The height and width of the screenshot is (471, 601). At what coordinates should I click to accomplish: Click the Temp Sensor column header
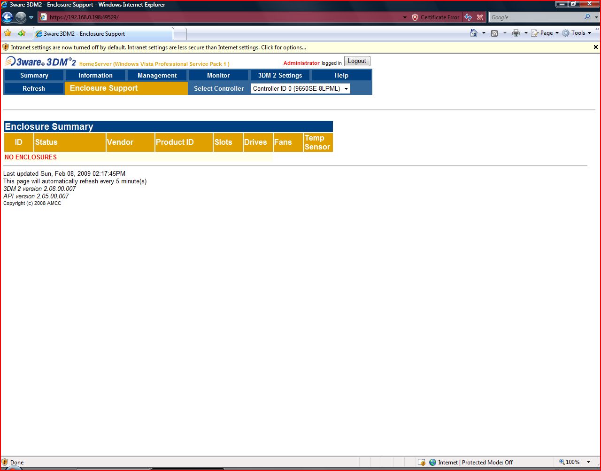[x=318, y=142]
